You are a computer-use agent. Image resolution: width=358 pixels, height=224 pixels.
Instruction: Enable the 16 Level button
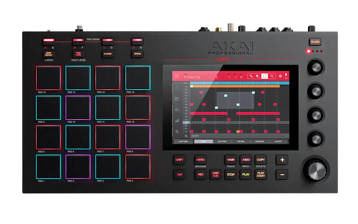click(x=108, y=54)
